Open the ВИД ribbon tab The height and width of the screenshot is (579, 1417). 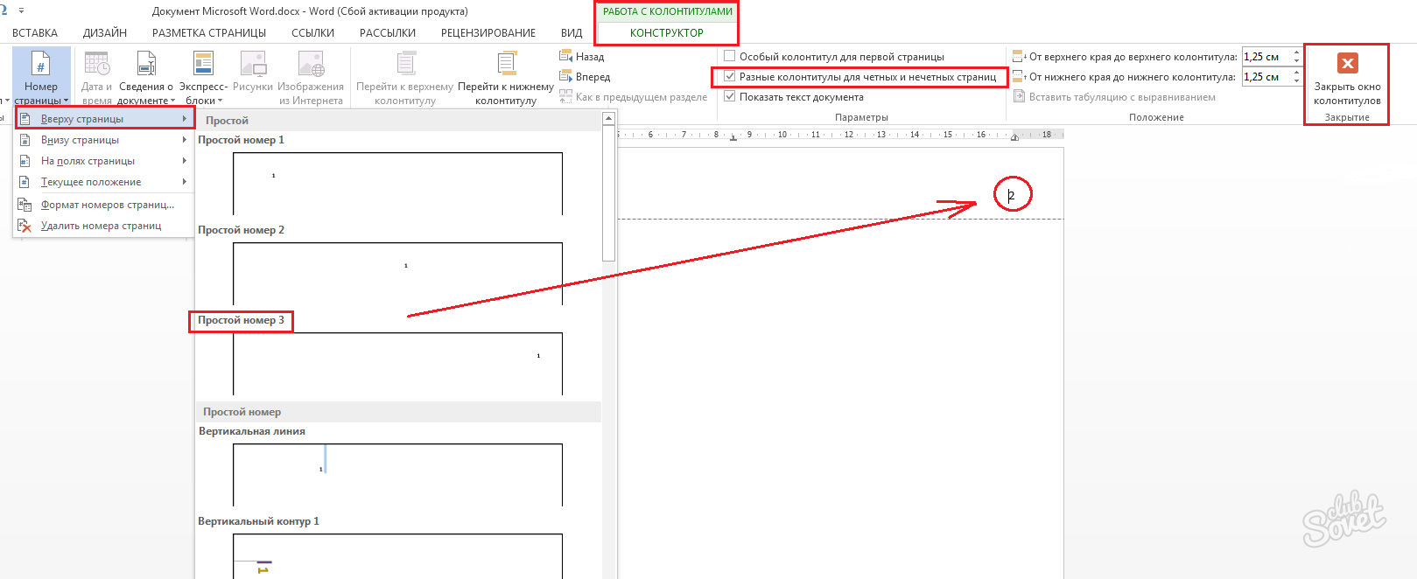[x=572, y=32]
